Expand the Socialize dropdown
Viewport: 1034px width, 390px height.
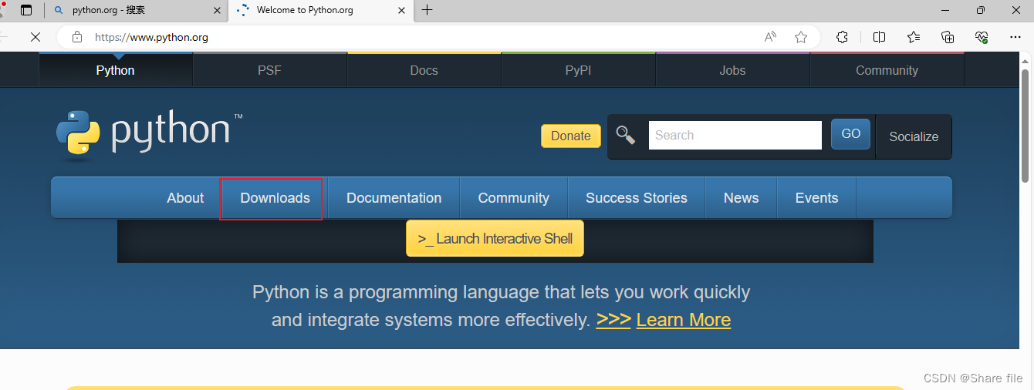point(914,136)
